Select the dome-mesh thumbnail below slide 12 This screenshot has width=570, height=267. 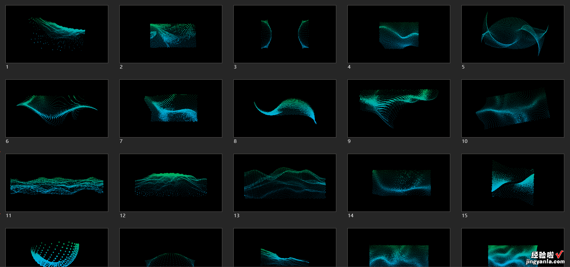tap(171, 248)
